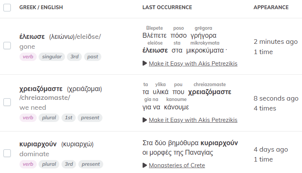Select the checkbox for έλειωσε row

(7, 46)
